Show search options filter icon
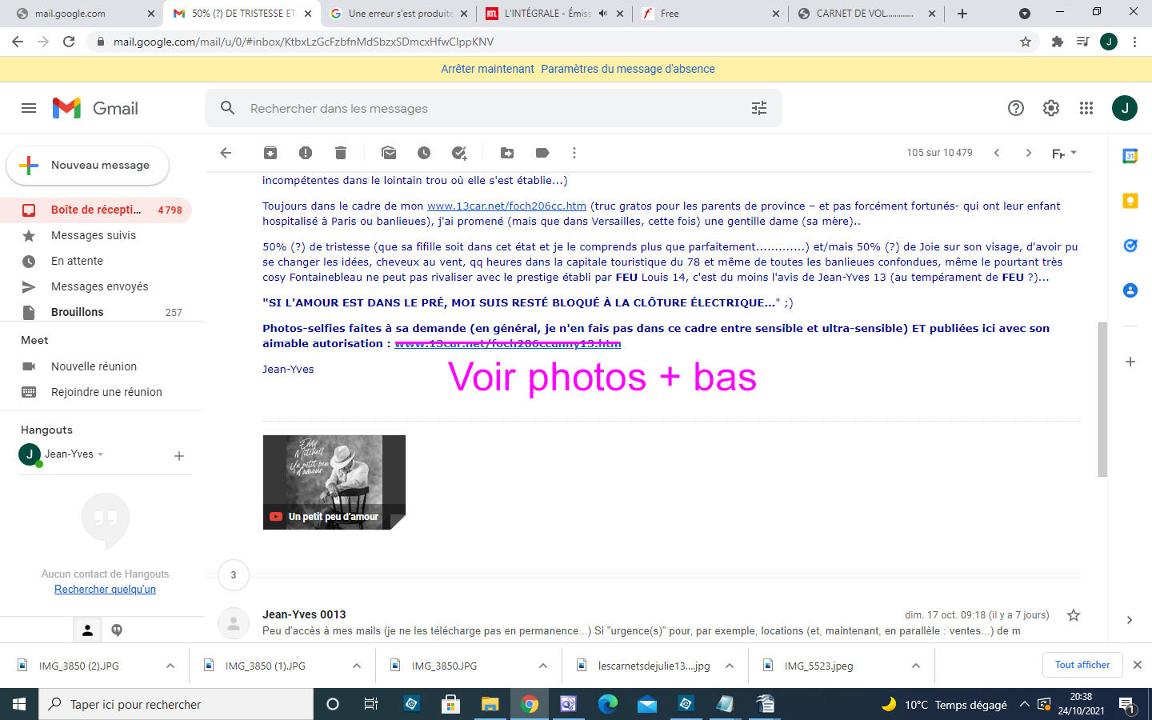1152x720 pixels. [759, 108]
